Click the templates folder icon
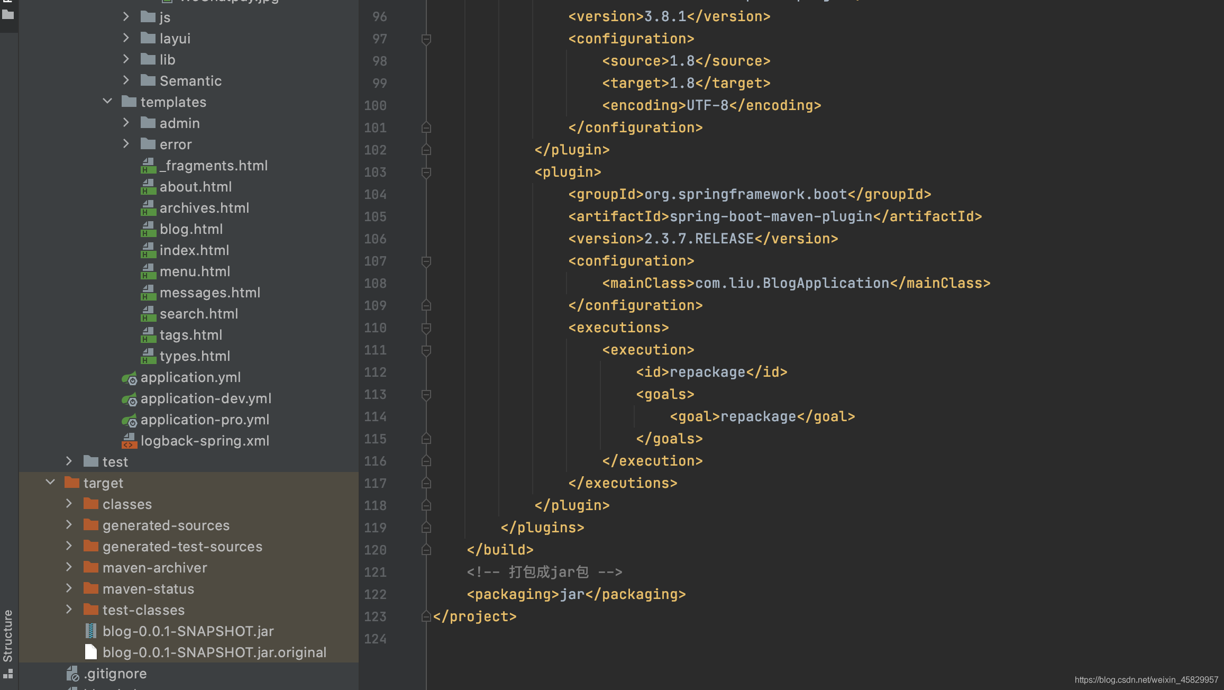This screenshot has height=690, width=1224. (129, 102)
